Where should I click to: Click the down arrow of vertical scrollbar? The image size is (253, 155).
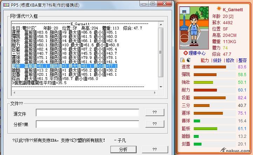[x=161, y=87]
